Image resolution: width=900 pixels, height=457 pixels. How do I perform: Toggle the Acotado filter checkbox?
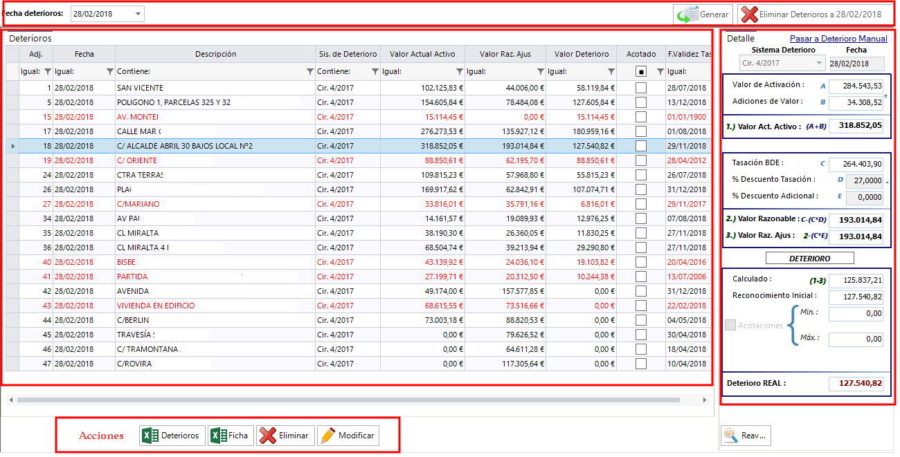(641, 71)
